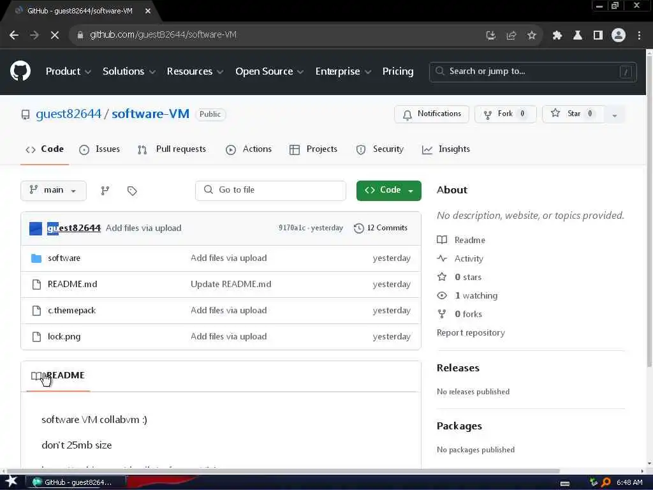653x490 pixels.
Task: Select the Code repository tab
Action: 45,149
